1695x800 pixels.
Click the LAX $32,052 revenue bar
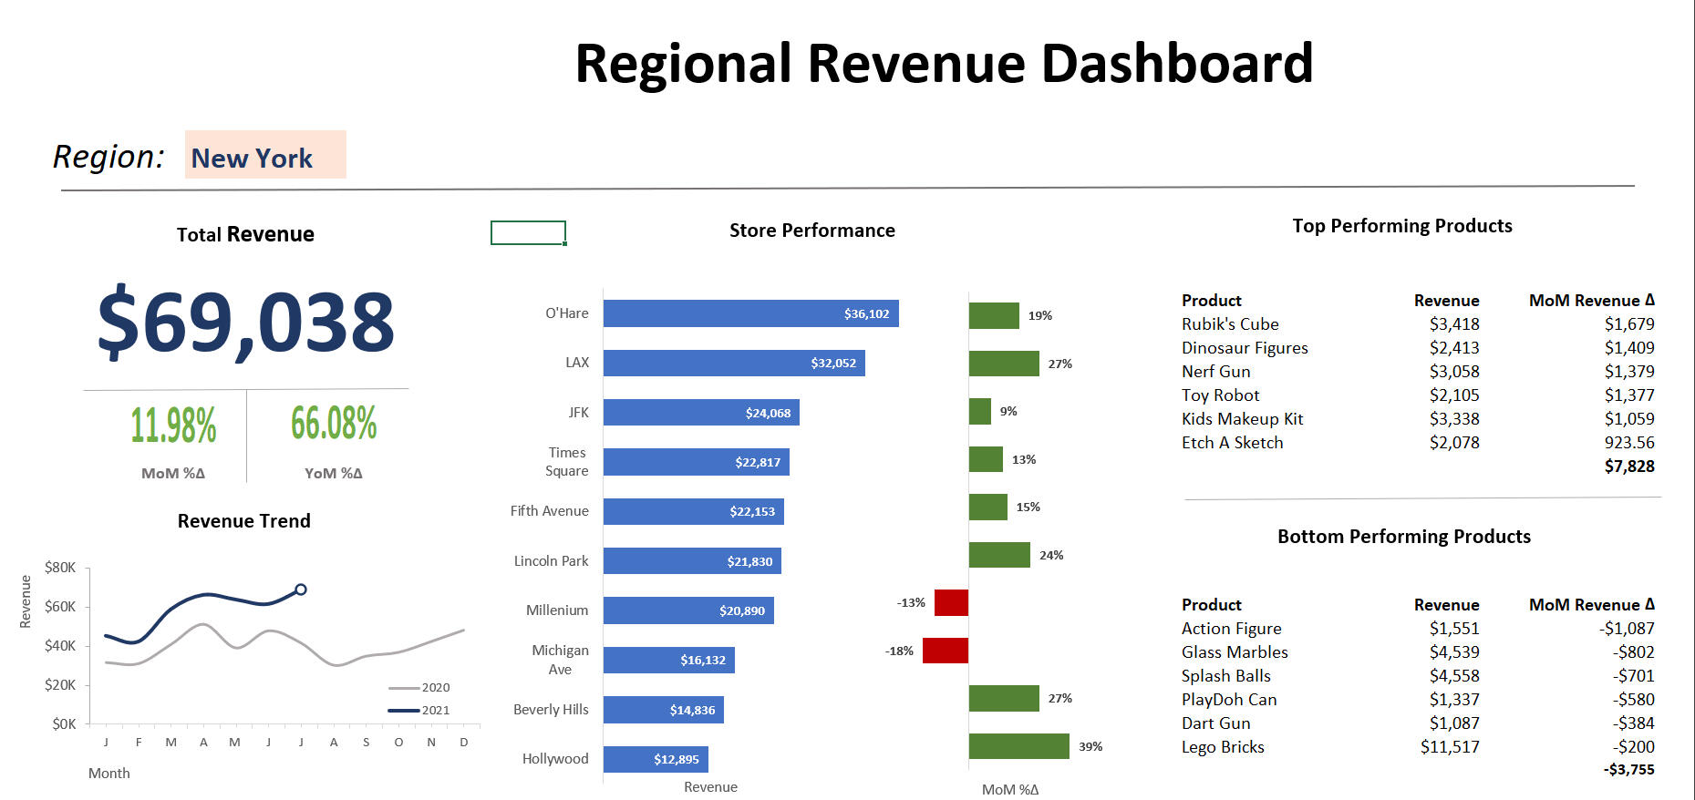tap(733, 364)
